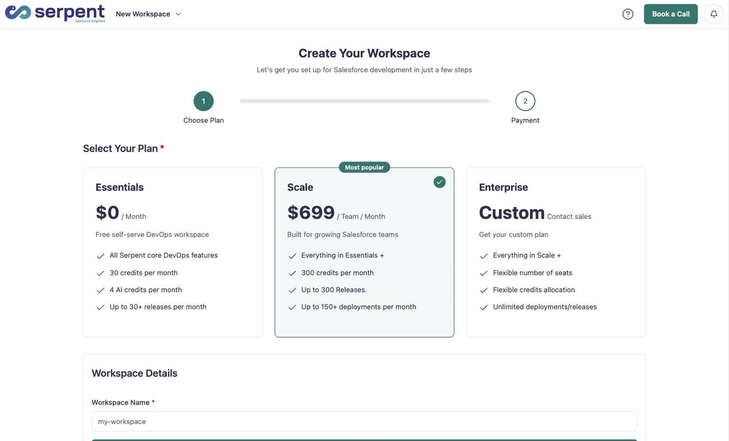Click the Workspace Details heading
This screenshot has height=441, width=729.
point(134,373)
